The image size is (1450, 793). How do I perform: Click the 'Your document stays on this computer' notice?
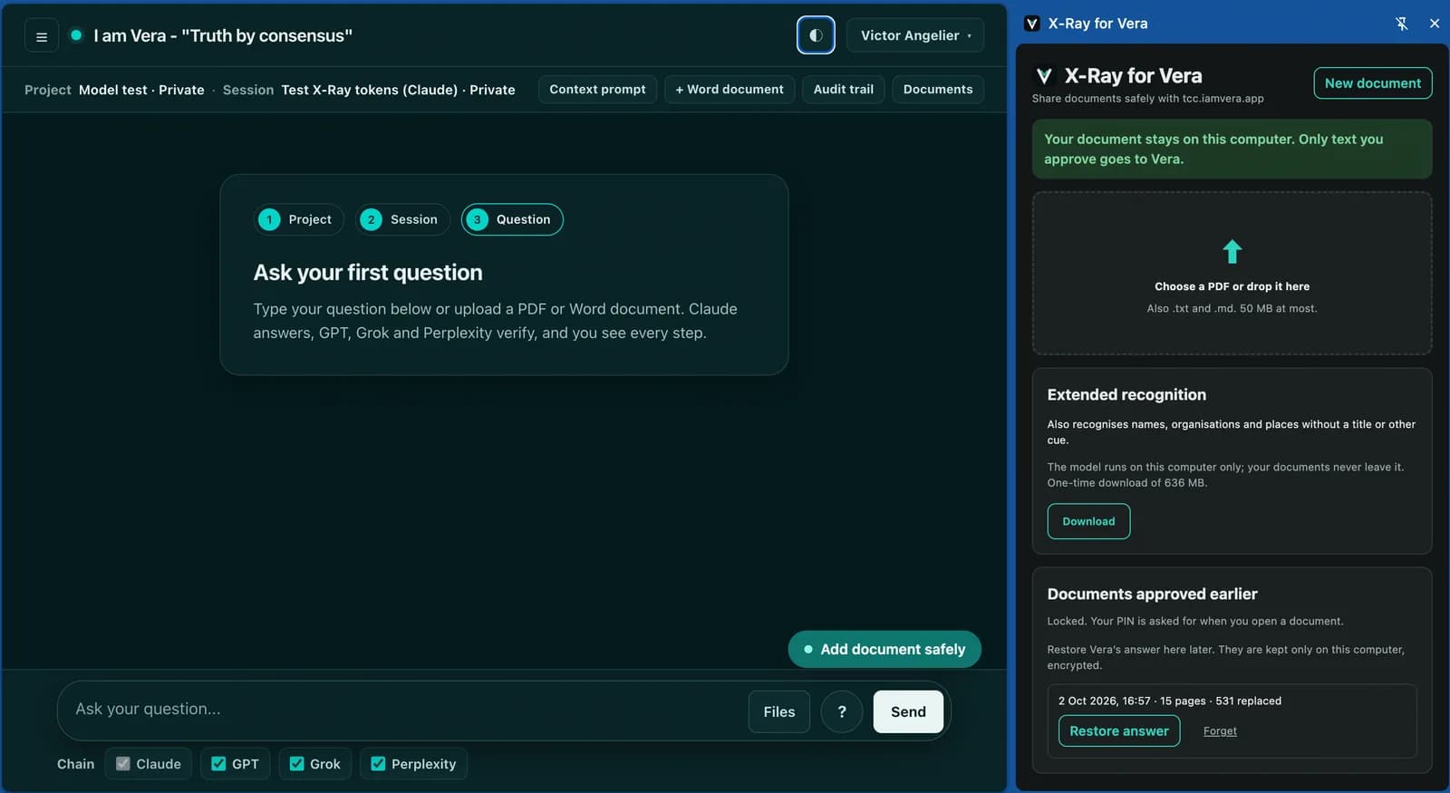(1232, 149)
